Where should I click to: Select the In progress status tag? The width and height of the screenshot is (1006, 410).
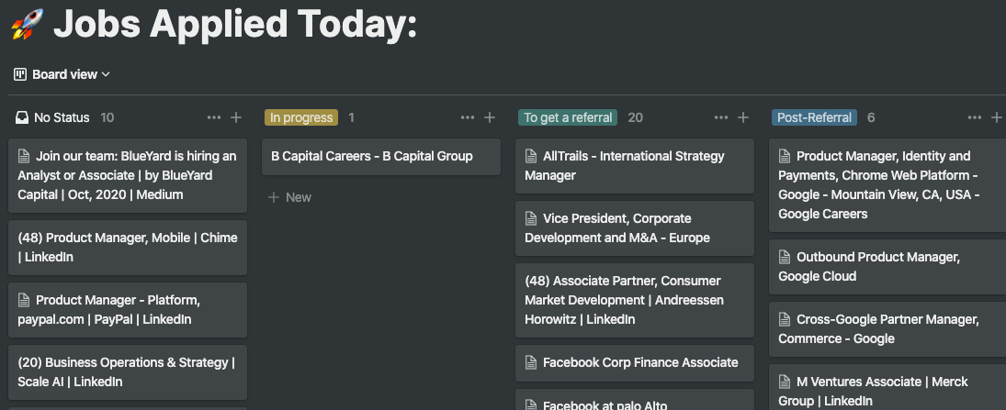point(301,117)
